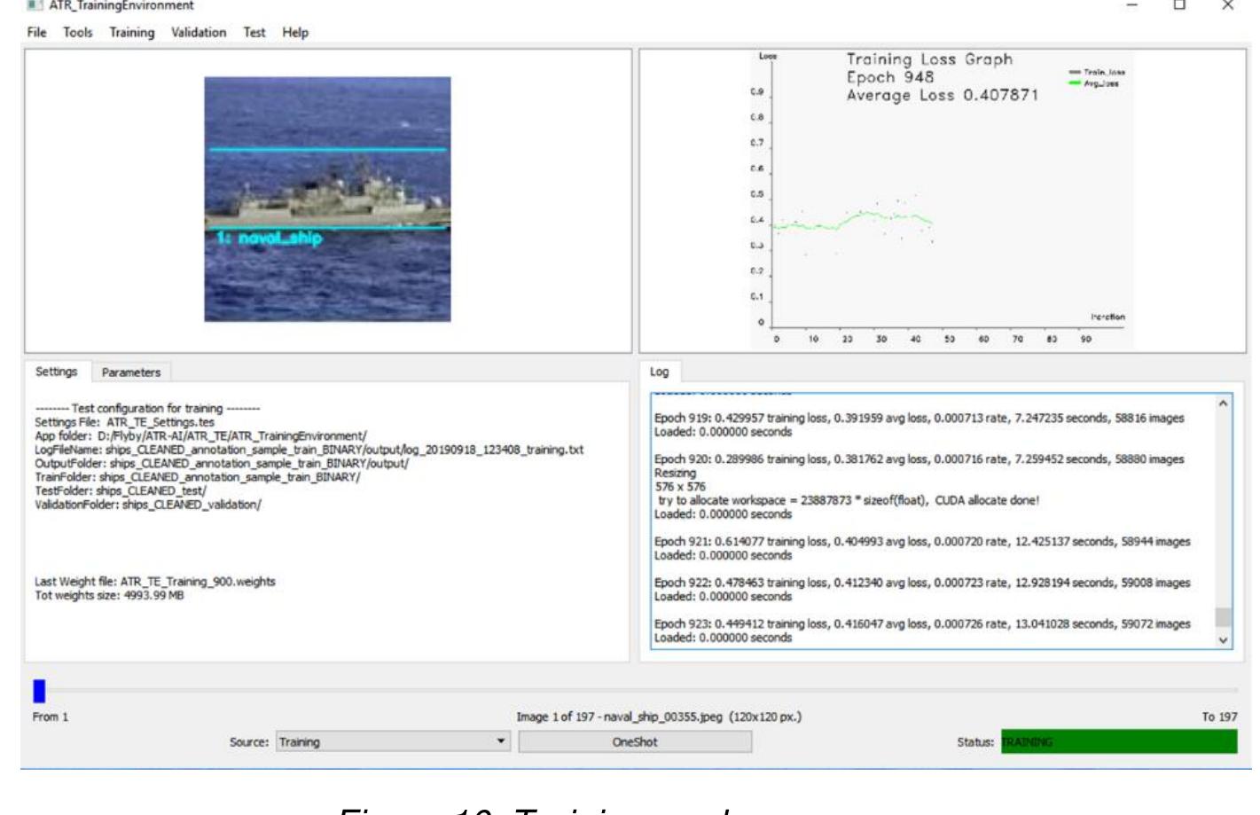Close the ATR_TrainingEnvironment window
This screenshot has height=815, width=1260.
(x=1227, y=5)
